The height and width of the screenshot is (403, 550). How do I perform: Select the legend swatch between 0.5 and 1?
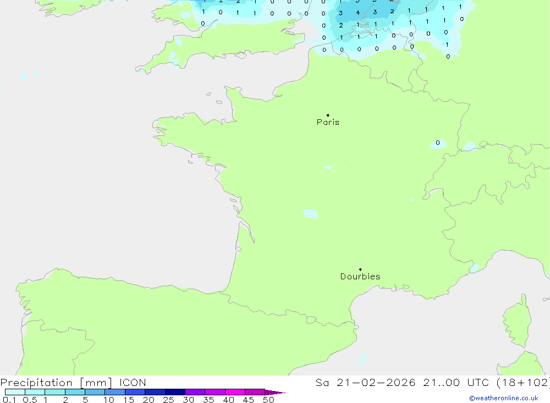click(35, 392)
